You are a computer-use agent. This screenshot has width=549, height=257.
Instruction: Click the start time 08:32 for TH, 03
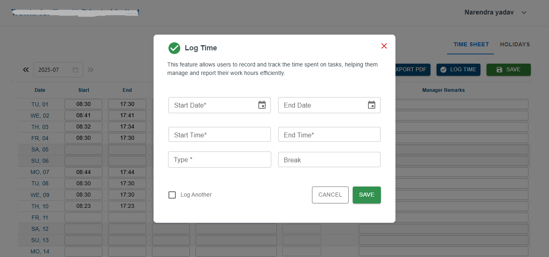(83, 126)
